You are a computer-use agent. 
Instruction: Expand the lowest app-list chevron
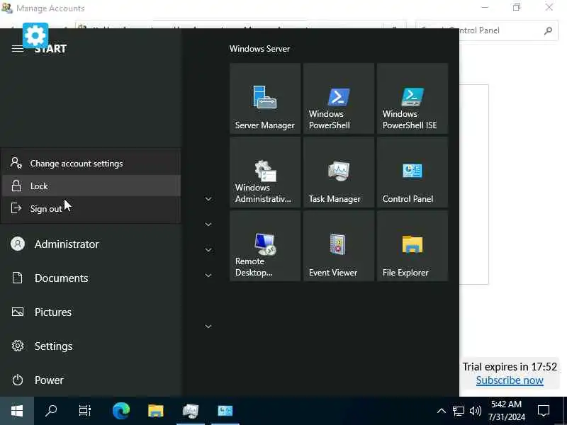tap(208, 327)
